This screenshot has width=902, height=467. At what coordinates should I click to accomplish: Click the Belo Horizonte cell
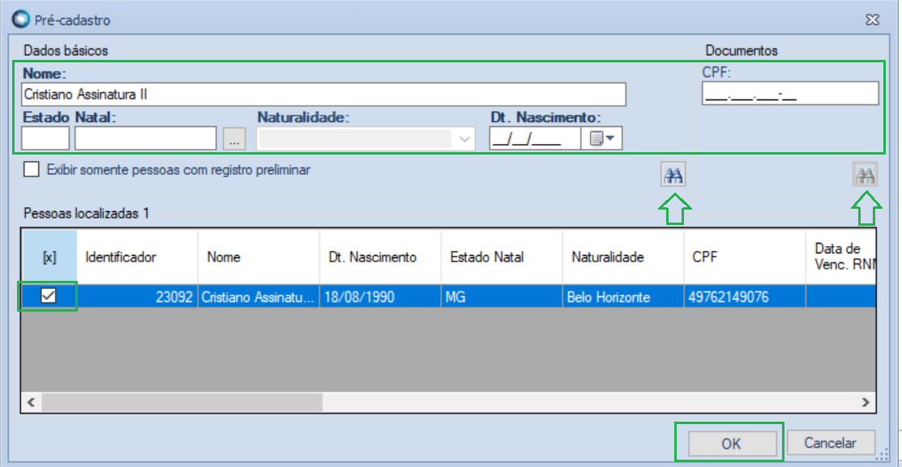pyautogui.click(x=623, y=297)
